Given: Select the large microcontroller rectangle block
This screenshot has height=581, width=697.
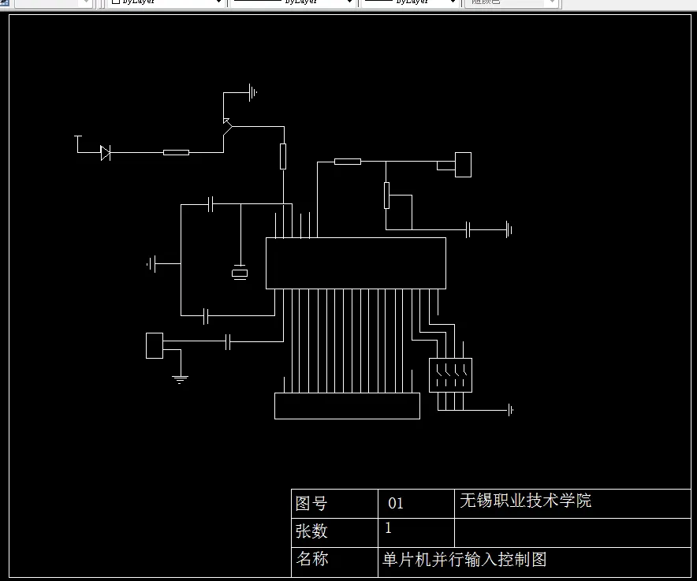Looking at the screenshot, I should pos(355,264).
